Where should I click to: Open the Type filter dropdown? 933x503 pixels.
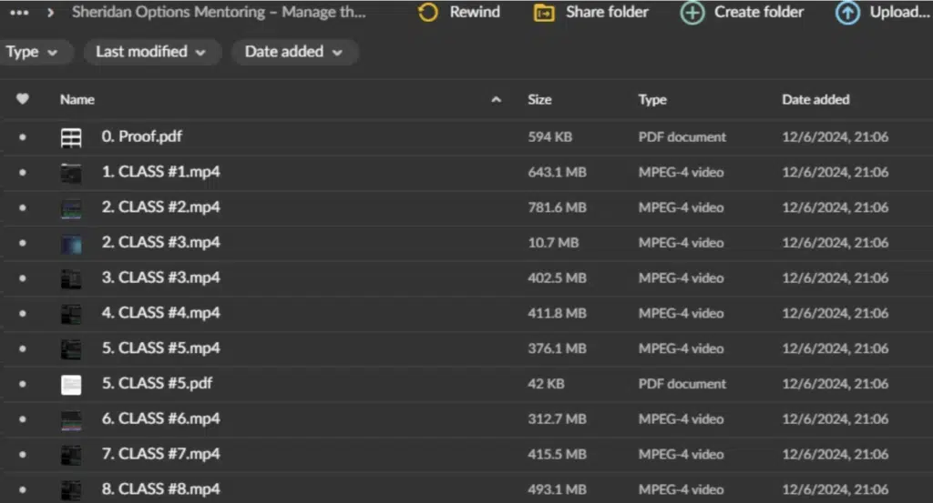click(x=35, y=52)
